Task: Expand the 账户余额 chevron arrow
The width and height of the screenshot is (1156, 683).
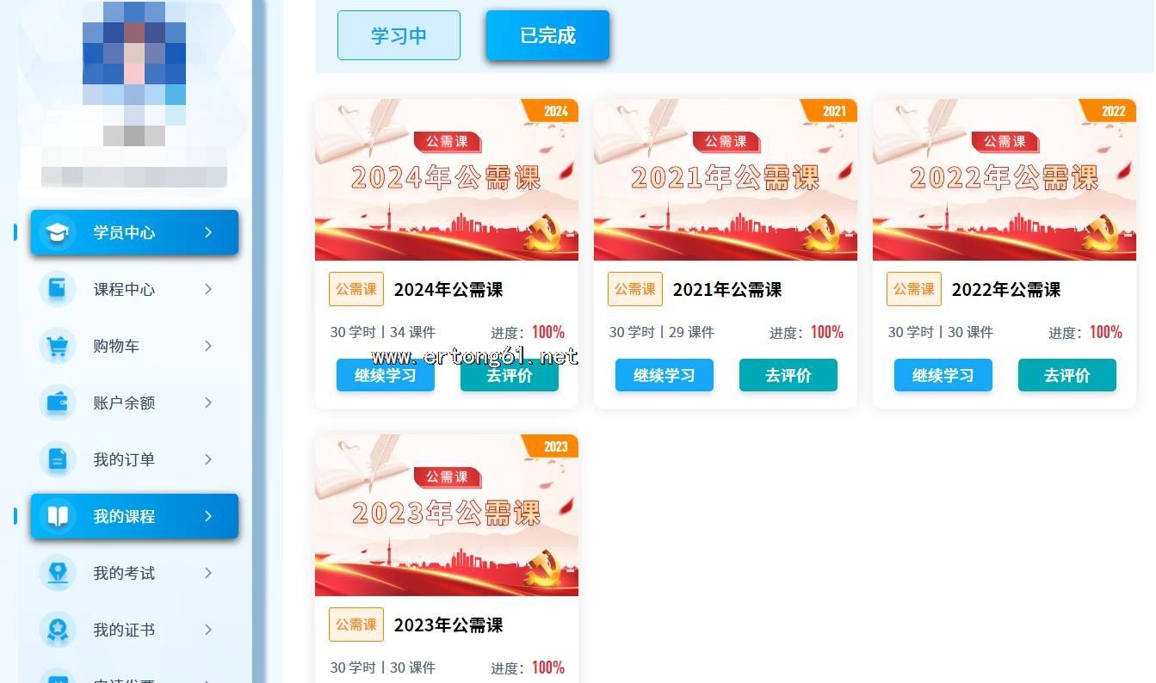Action: coord(208,403)
